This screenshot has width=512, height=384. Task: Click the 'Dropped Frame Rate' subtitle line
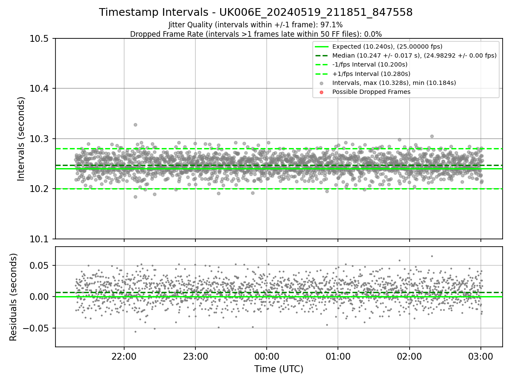click(x=256, y=34)
